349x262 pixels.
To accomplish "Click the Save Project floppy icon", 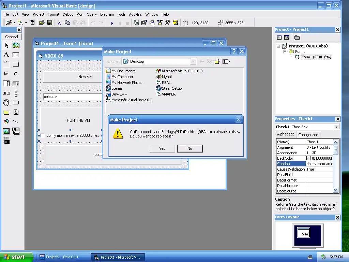I will (x=50, y=23).
